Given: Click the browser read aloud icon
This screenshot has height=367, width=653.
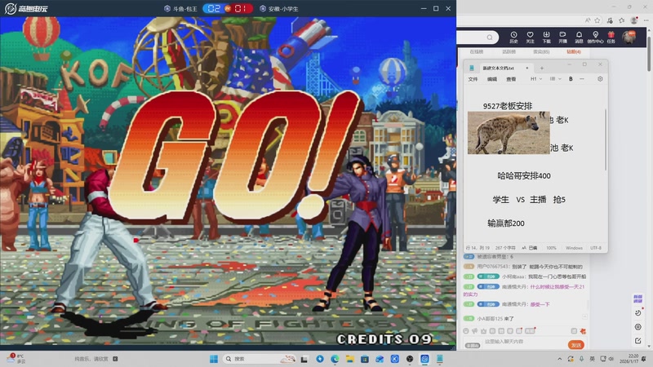Looking at the screenshot, I should click(x=587, y=20).
